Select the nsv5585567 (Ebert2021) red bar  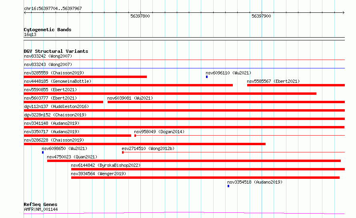tap(296, 85)
